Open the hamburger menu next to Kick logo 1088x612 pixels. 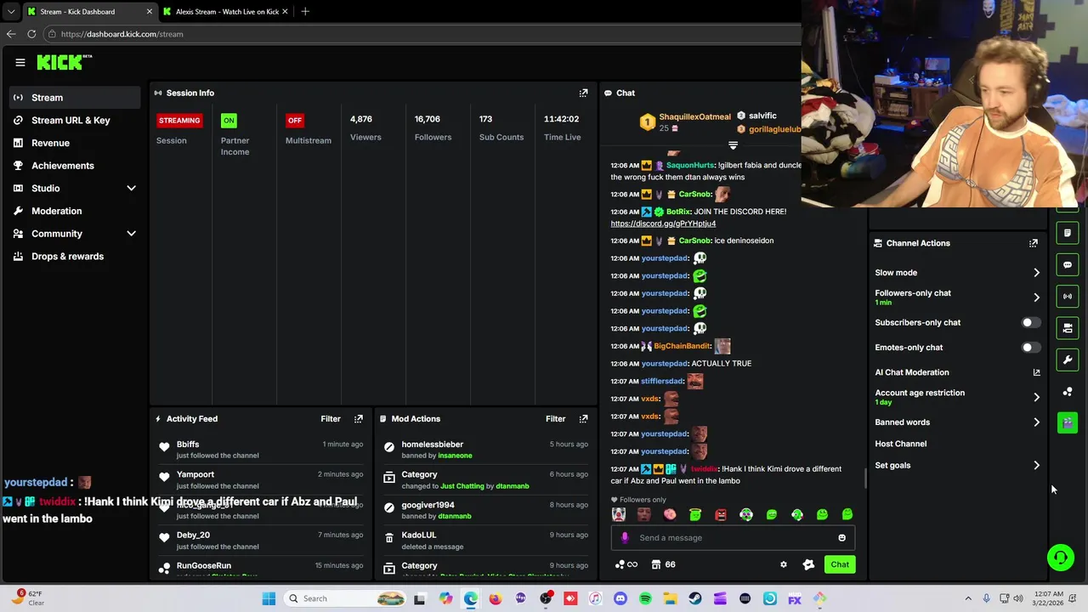point(20,62)
